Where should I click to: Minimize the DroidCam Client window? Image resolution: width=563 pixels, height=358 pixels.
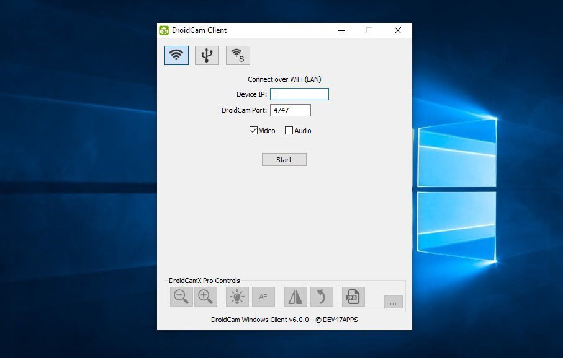341,30
